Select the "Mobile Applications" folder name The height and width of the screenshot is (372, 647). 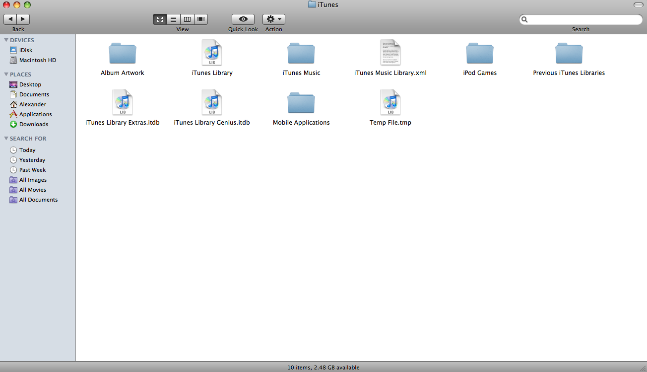301,123
